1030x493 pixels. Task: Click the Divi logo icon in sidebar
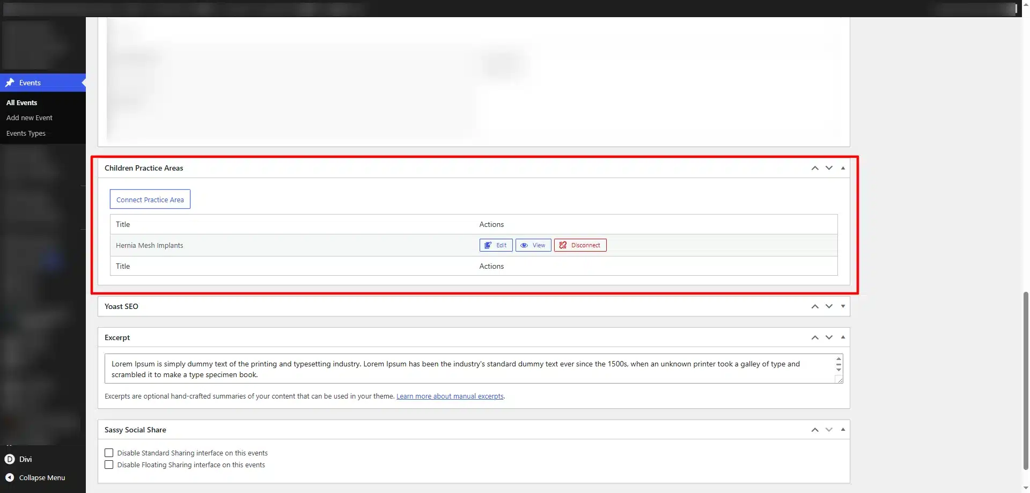point(10,459)
